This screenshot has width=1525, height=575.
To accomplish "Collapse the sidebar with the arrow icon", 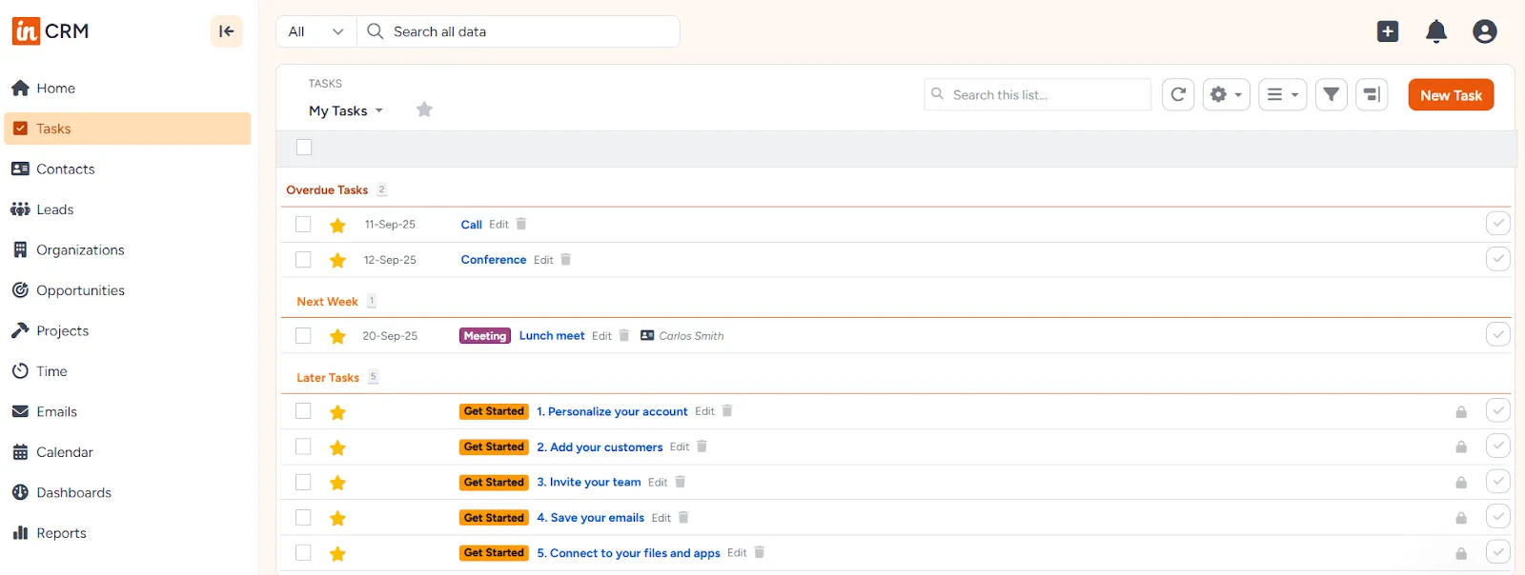I will point(227,31).
